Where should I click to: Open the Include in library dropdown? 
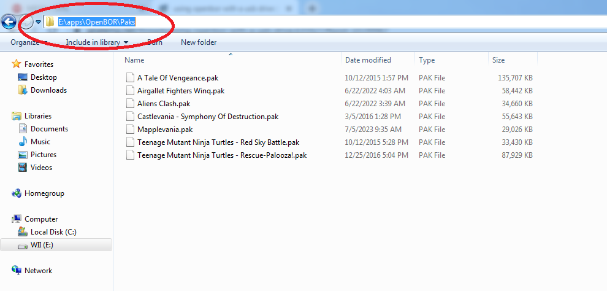pos(97,42)
